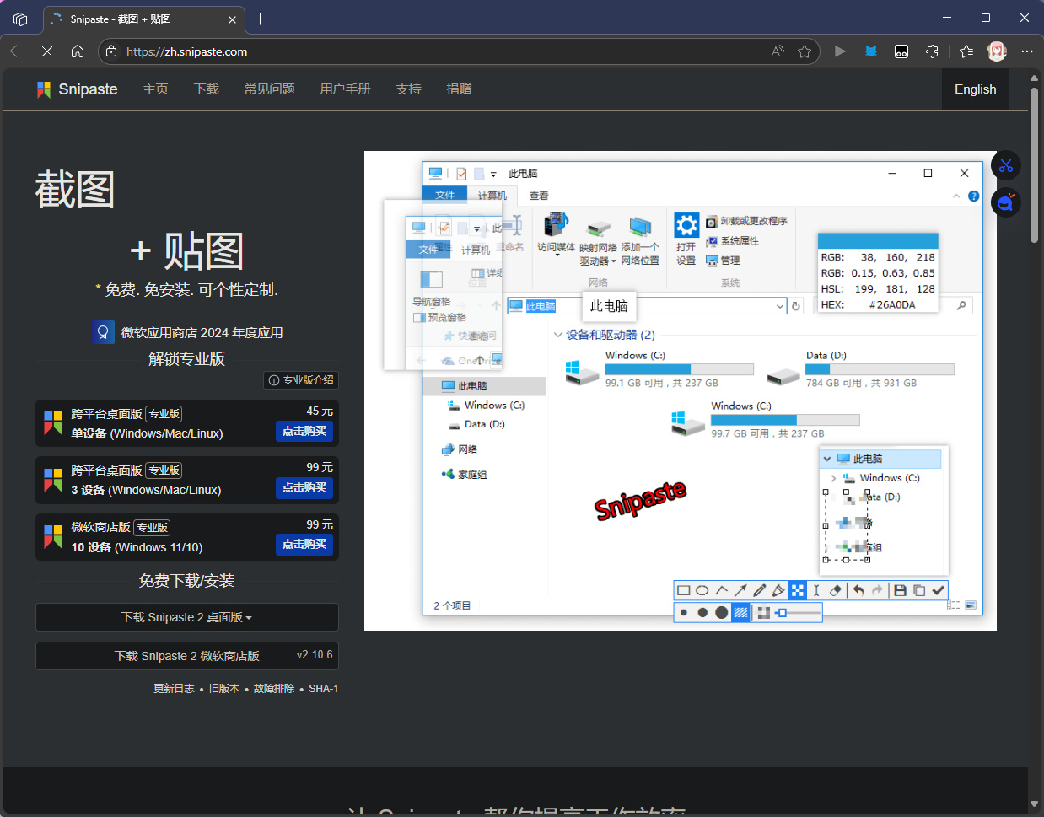
Task: Open the SHA-1 link
Action: 323,689
